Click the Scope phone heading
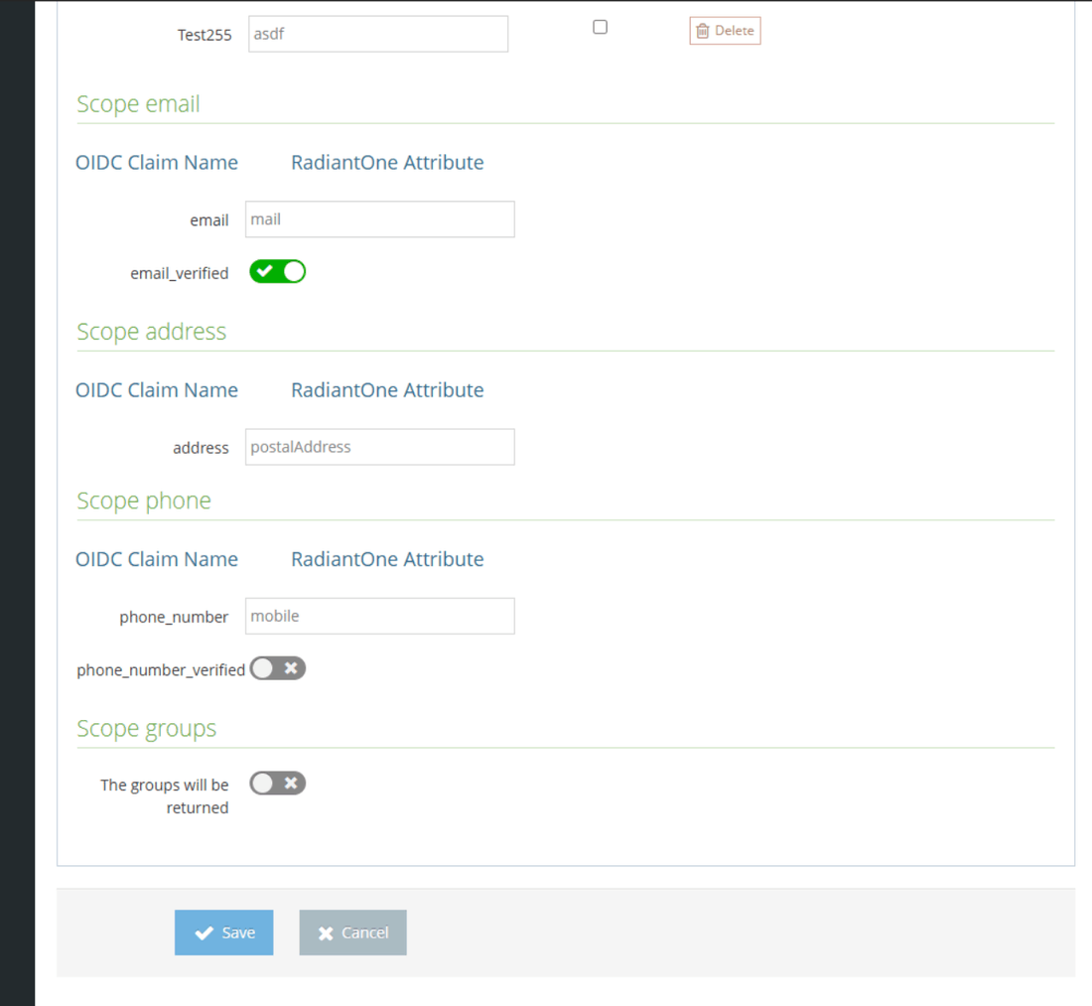Screen dimensions: 1092x1006 (x=144, y=501)
